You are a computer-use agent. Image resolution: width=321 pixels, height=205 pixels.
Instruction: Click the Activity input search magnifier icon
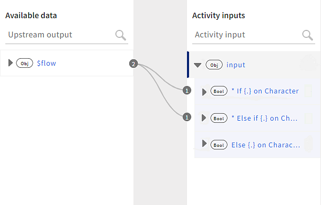308,35
